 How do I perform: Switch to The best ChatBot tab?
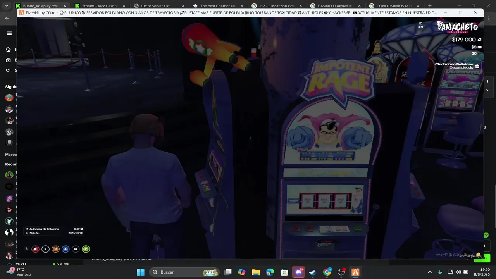click(218, 6)
